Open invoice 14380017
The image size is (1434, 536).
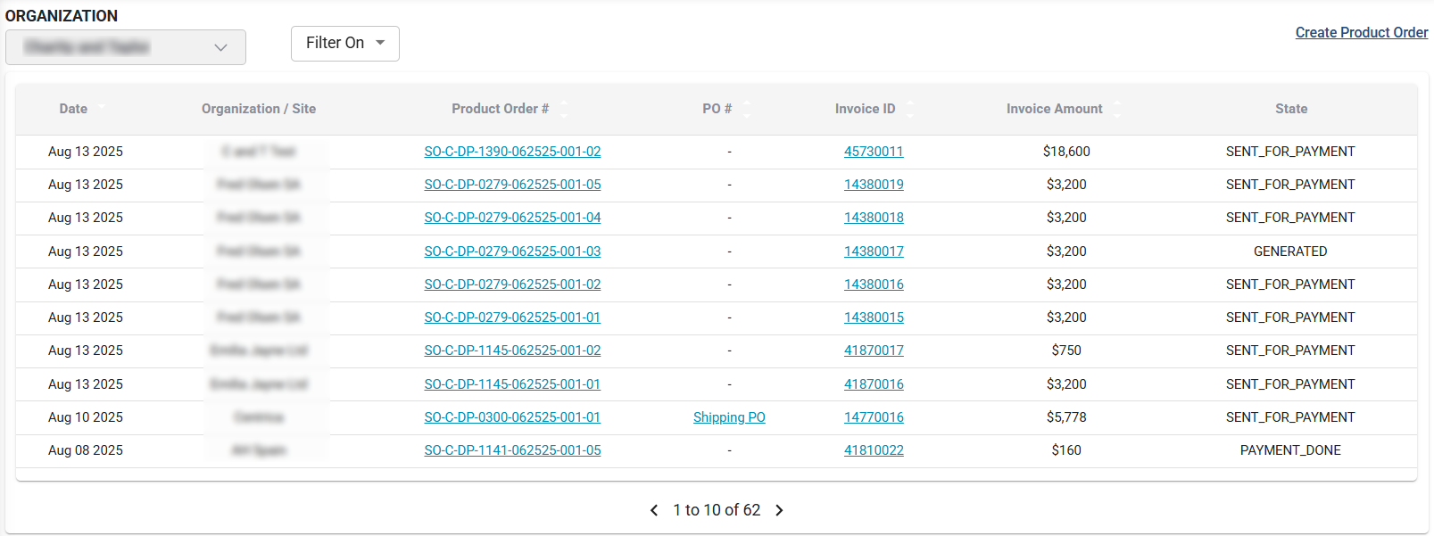coord(874,252)
